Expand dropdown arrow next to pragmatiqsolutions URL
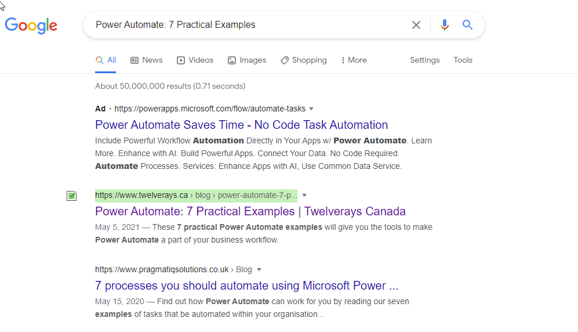This screenshot has height=332, width=578. click(259, 270)
